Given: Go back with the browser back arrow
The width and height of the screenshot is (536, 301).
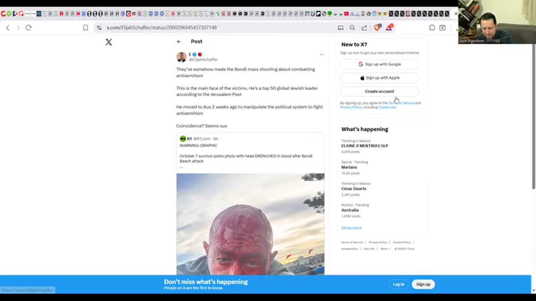Looking at the screenshot, I should [x=8, y=28].
